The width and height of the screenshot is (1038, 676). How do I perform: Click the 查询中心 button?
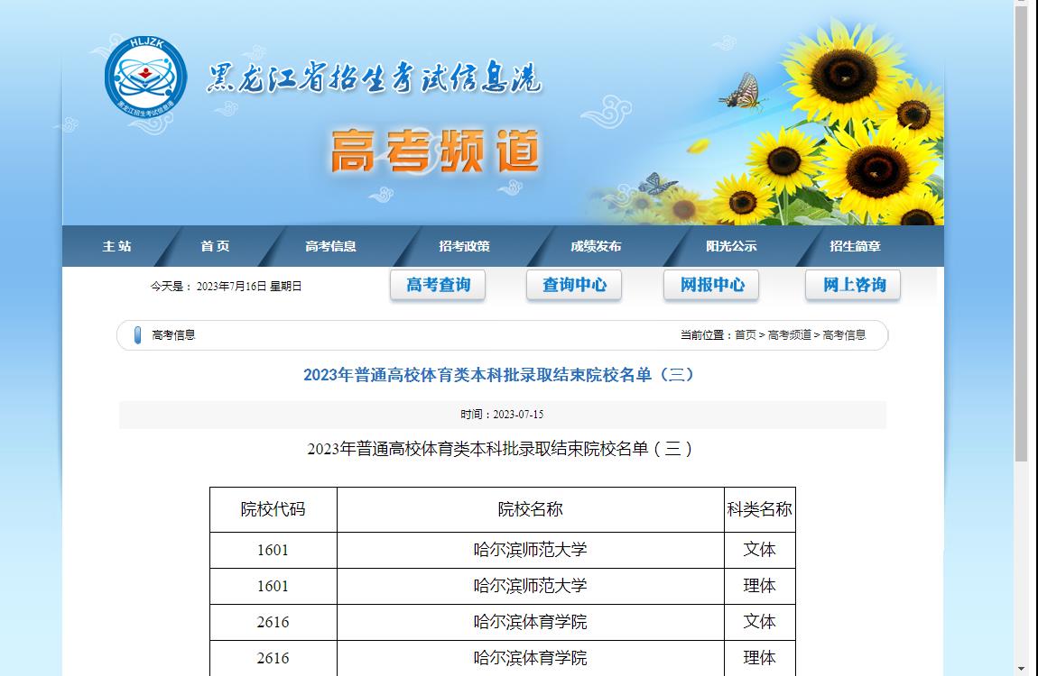[x=574, y=285]
